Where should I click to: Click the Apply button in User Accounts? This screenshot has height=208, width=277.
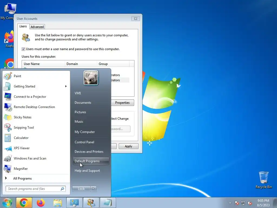(128, 146)
